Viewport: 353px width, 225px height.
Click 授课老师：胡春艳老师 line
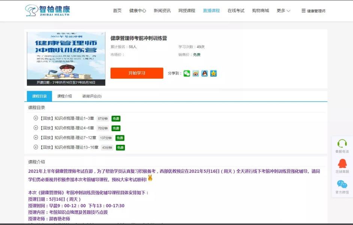tap(49, 219)
